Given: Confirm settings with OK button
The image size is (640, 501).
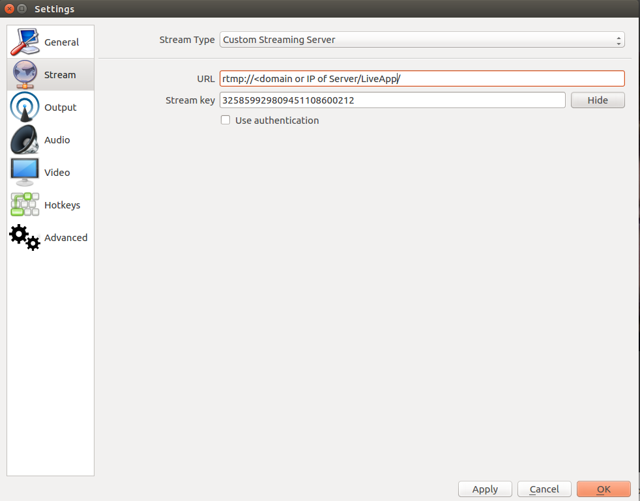Looking at the screenshot, I should coord(604,489).
